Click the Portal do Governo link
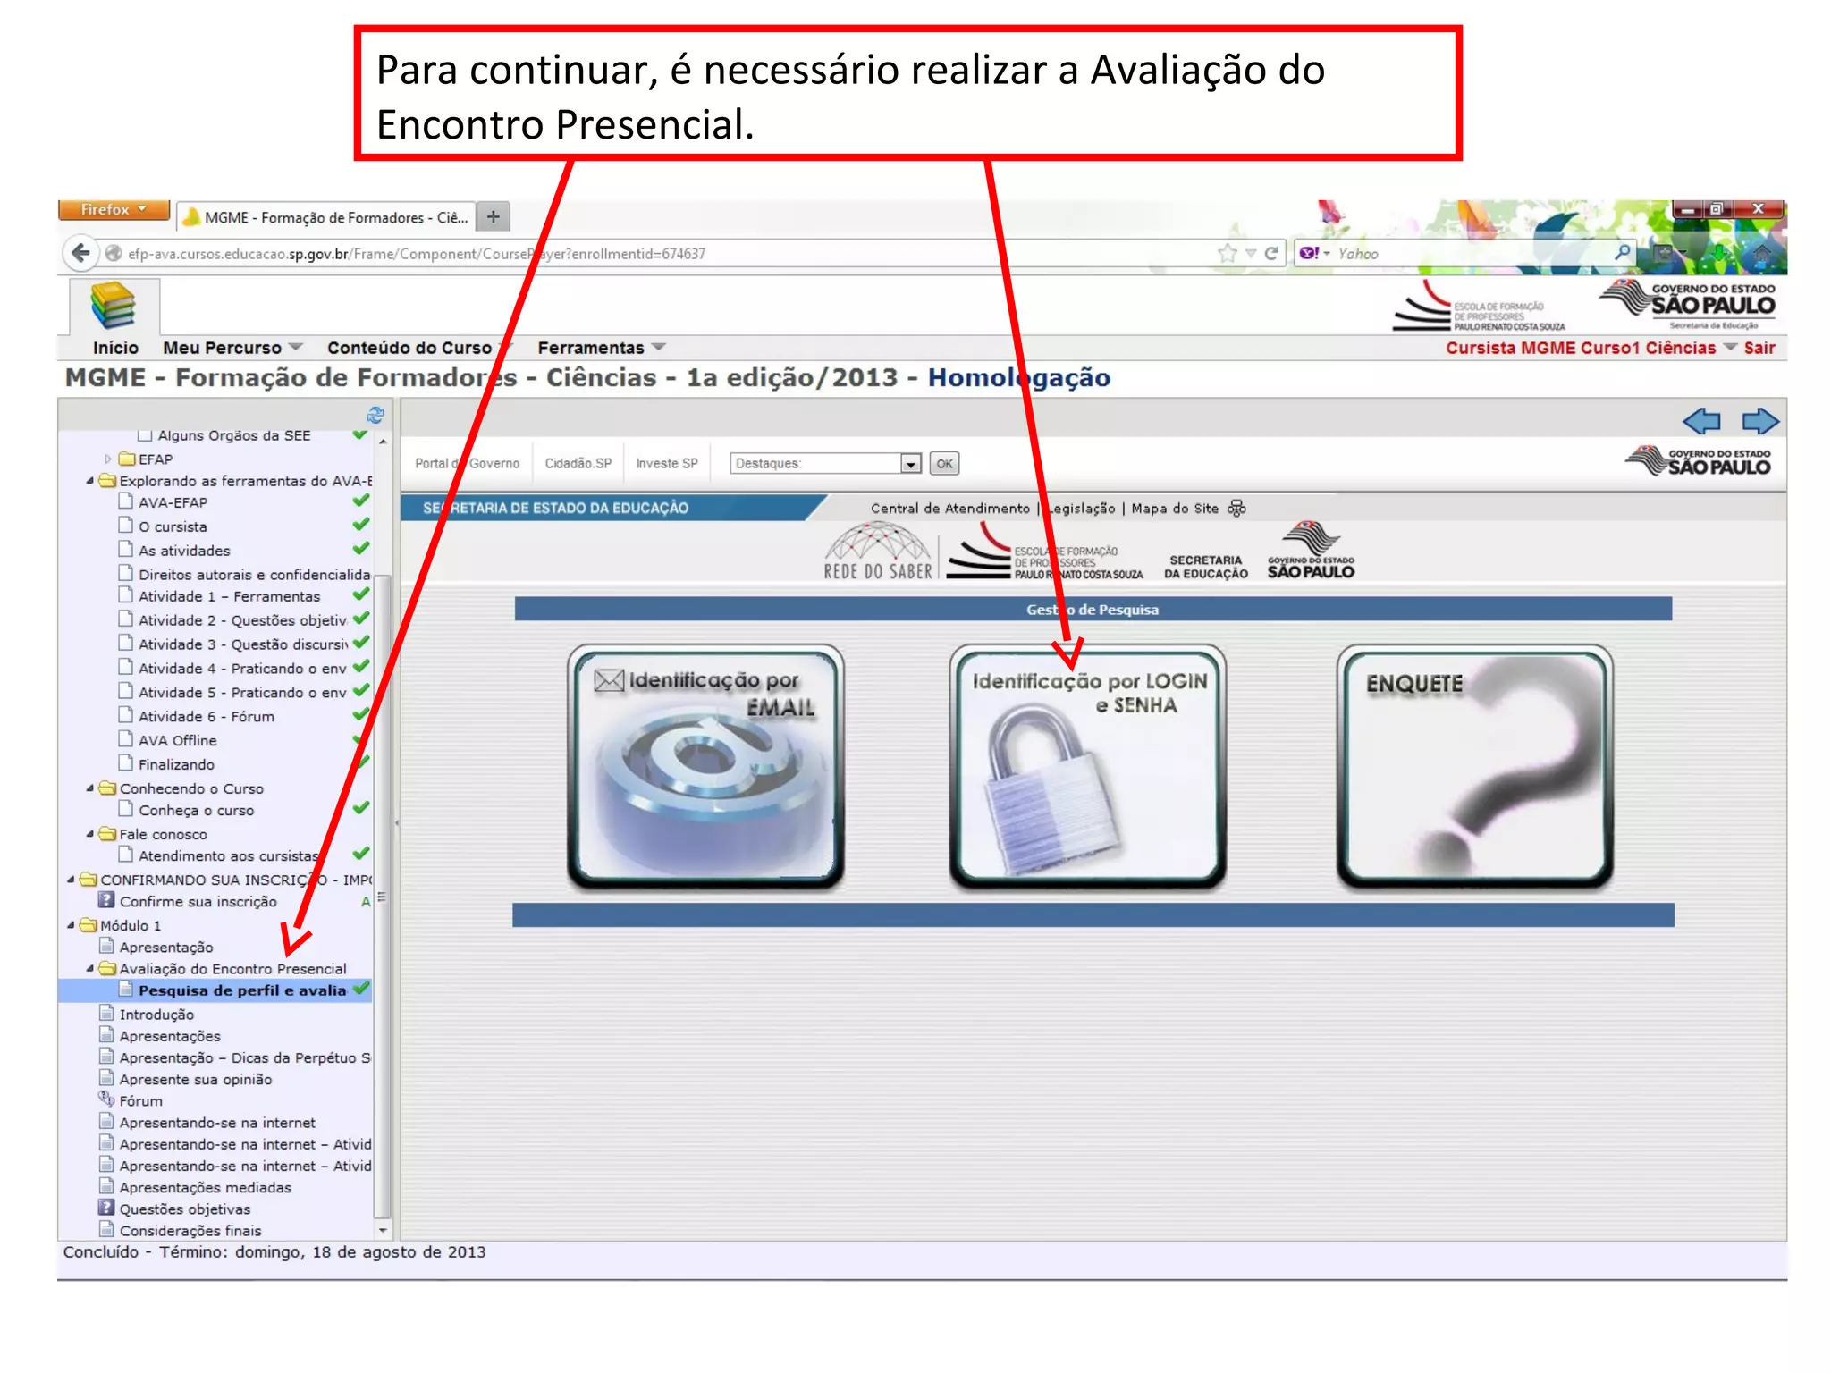This screenshot has width=1831, height=1373. click(x=467, y=463)
